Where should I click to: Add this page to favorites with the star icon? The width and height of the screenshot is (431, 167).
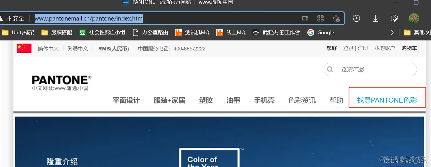coord(336,18)
